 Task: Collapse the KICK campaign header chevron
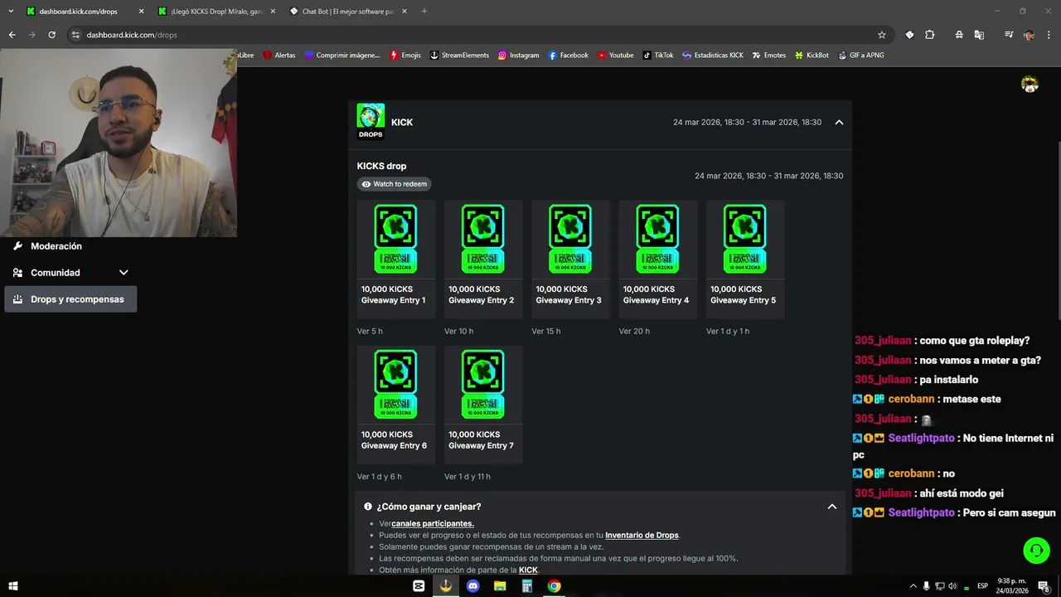pyautogui.click(x=839, y=122)
